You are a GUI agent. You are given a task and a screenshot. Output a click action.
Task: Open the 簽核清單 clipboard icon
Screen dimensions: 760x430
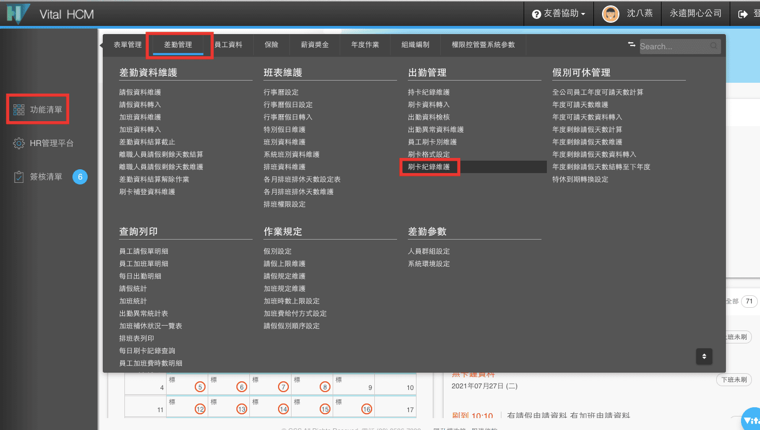(19, 177)
